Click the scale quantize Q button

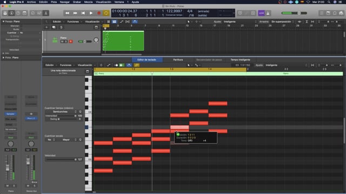(x=80, y=140)
